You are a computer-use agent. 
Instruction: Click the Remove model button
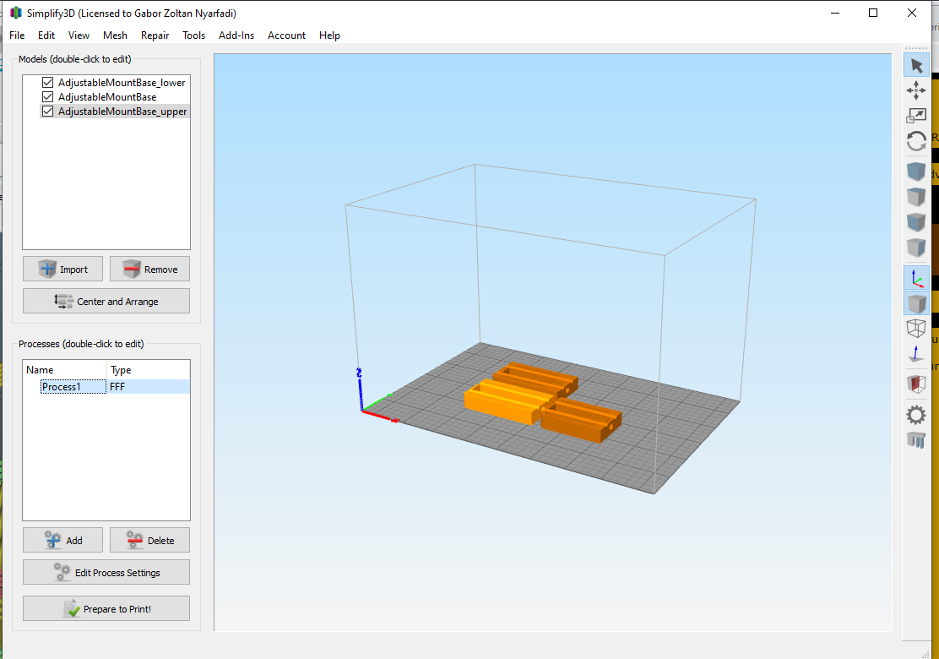click(x=149, y=269)
